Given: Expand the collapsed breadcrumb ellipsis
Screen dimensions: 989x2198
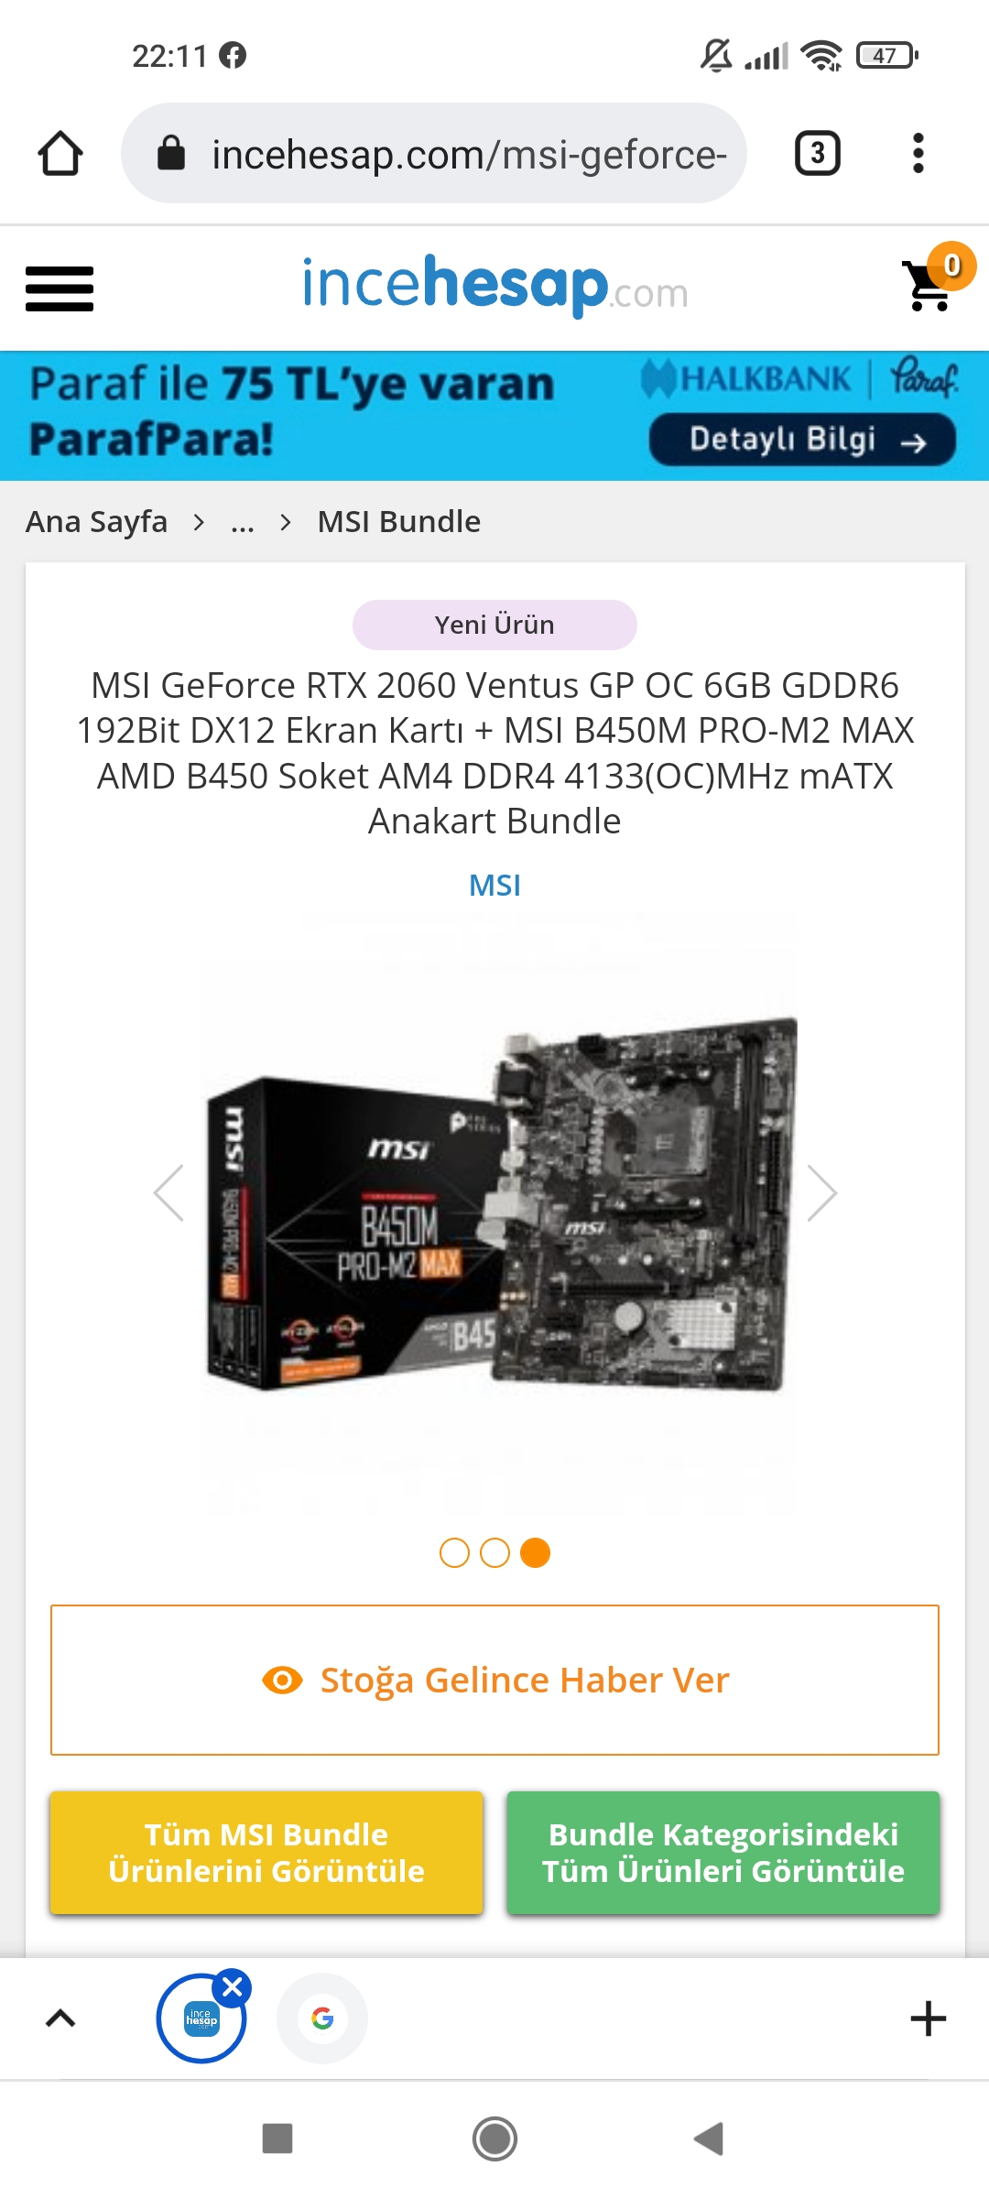Looking at the screenshot, I should [x=243, y=522].
